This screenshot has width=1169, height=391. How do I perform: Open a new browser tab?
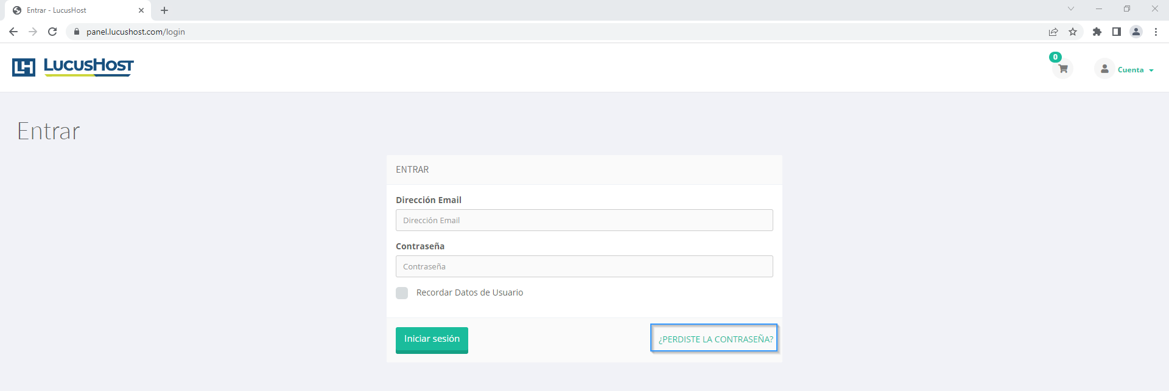coord(164,10)
